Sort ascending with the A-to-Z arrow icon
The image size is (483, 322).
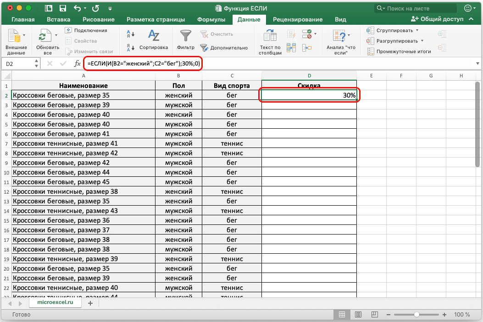(x=130, y=34)
